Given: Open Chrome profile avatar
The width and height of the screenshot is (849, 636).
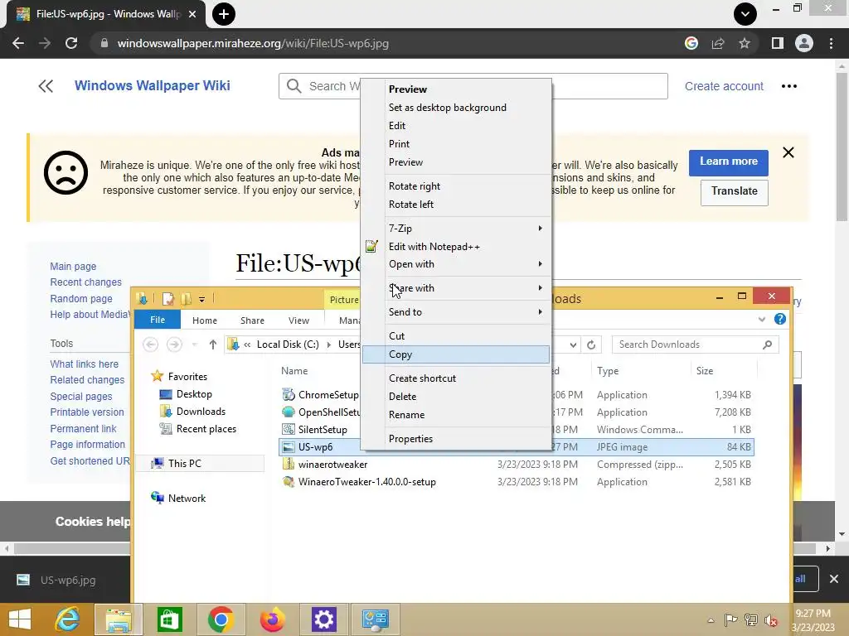Looking at the screenshot, I should (804, 43).
